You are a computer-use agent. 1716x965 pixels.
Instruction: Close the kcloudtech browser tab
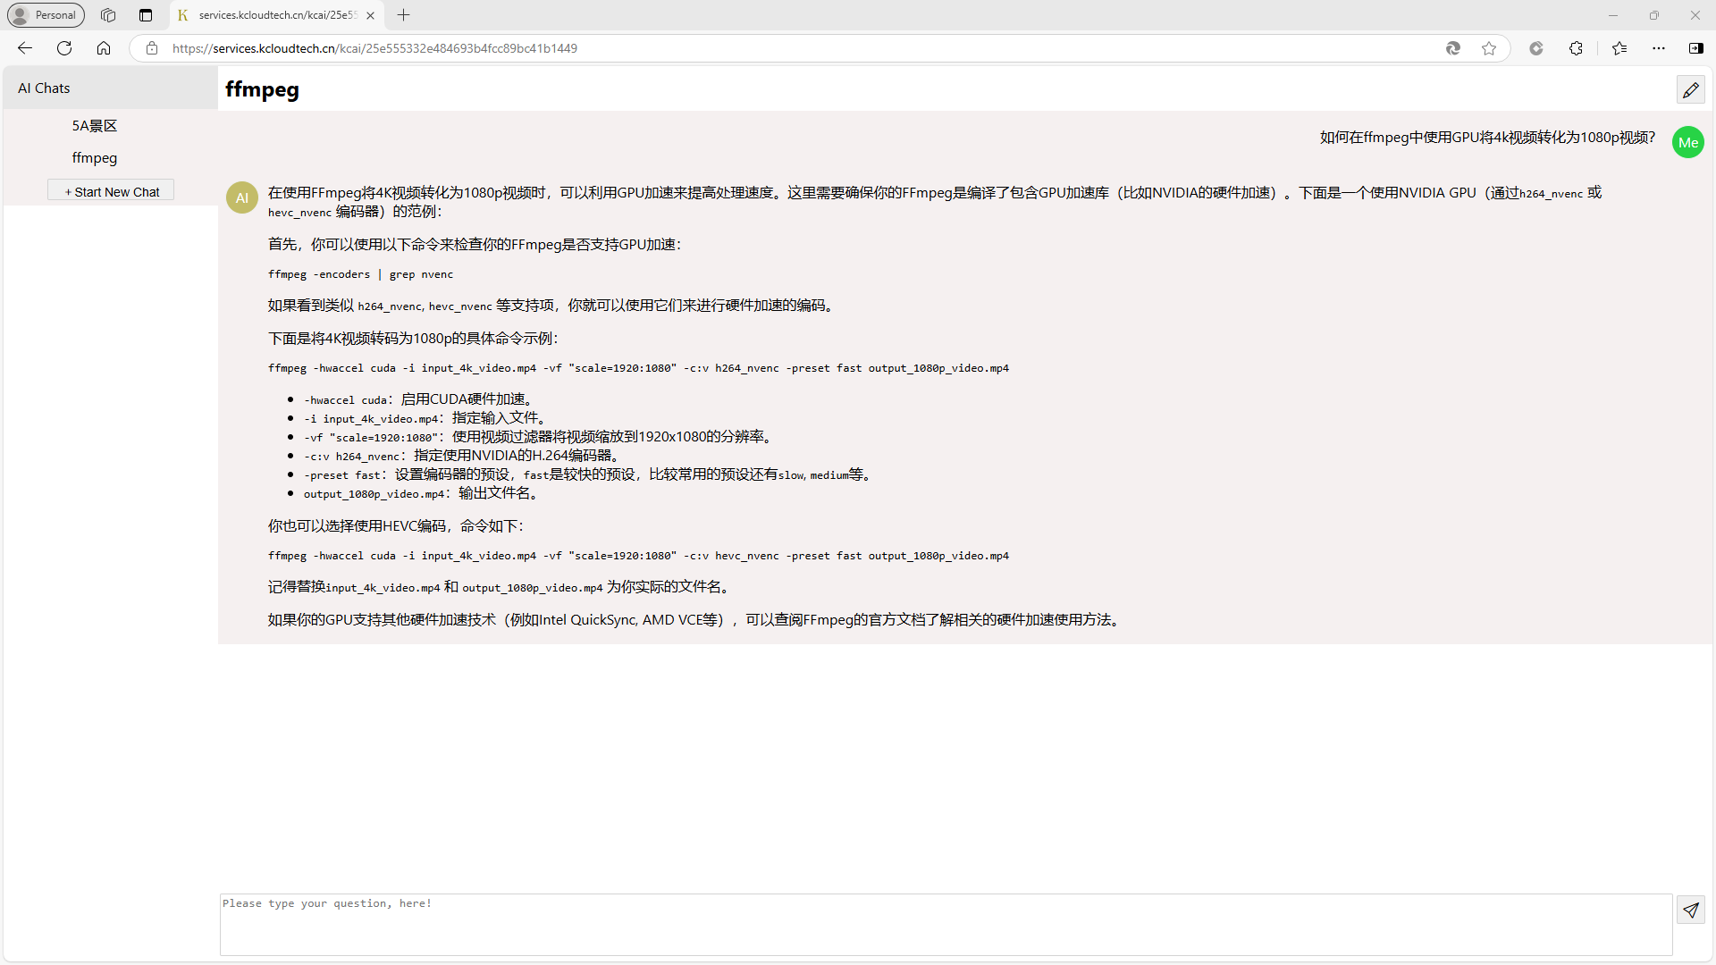pyautogui.click(x=370, y=15)
